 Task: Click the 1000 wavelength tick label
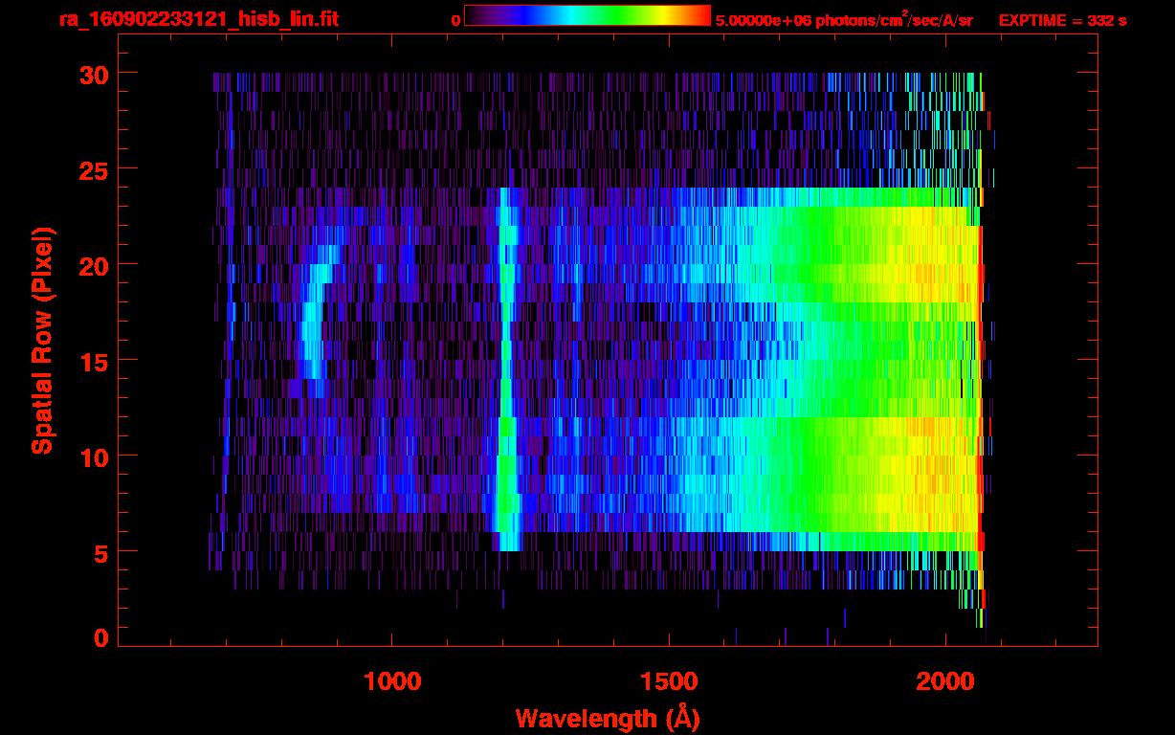click(392, 681)
